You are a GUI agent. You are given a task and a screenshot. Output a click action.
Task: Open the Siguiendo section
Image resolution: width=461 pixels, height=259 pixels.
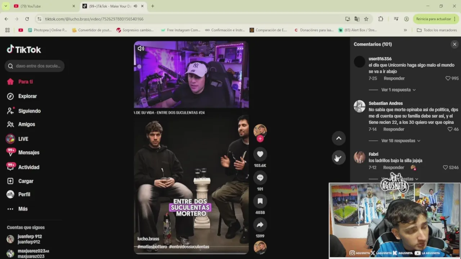[x=24, y=111]
